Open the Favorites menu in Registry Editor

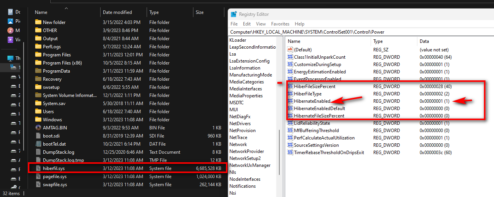tap(280, 24)
